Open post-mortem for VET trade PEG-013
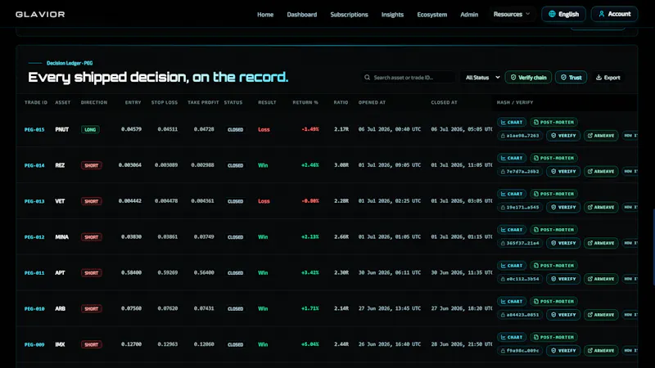 [x=553, y=194]
